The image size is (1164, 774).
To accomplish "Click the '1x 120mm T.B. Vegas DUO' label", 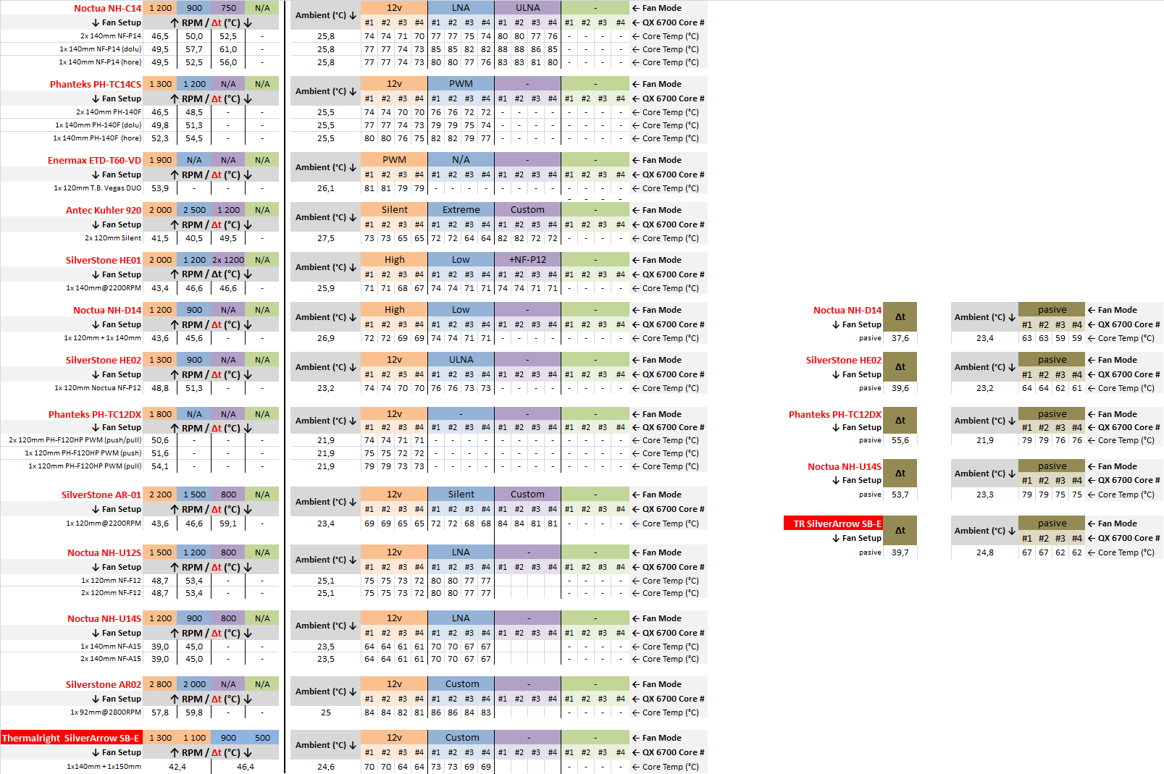I will [x=98, y=188].
